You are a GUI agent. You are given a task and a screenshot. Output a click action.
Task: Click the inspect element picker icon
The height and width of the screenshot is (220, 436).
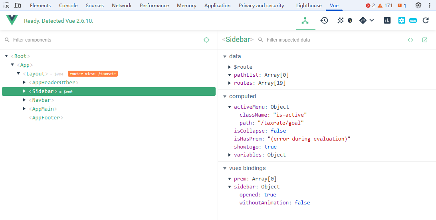(x=6, y=5)
